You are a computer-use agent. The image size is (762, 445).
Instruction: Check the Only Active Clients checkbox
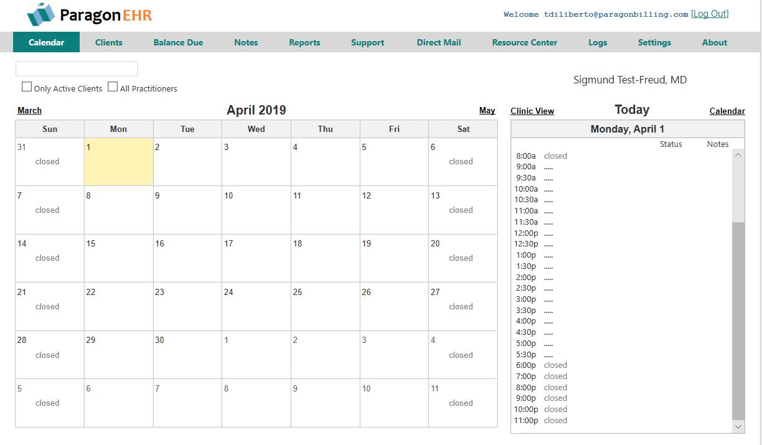pyautogui.click(x=27, y=86)
